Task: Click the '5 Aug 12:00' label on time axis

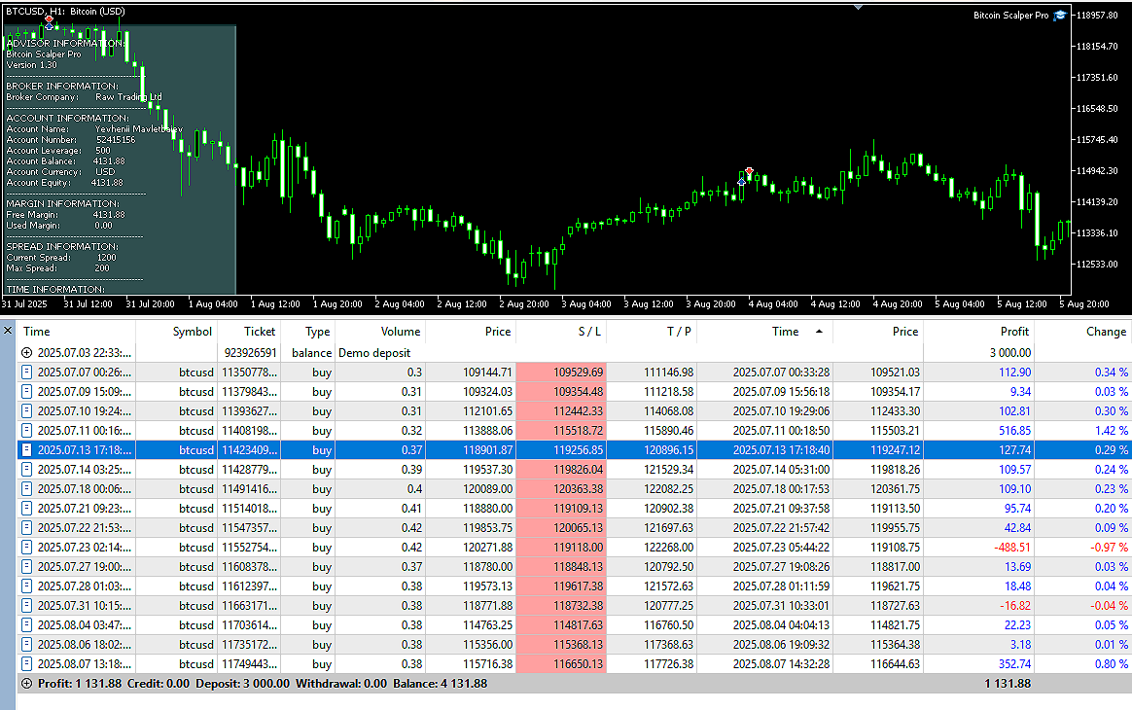Action: [1021, 304]
